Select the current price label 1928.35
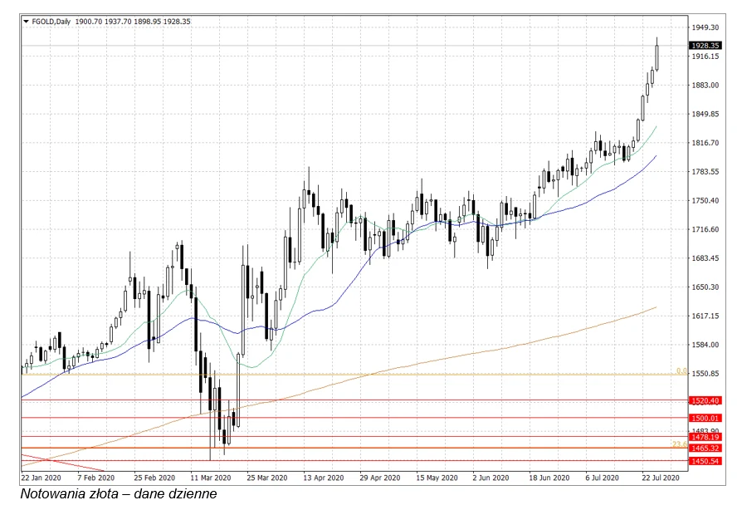Viewport: 742px width, 505px height. [705, 46]
